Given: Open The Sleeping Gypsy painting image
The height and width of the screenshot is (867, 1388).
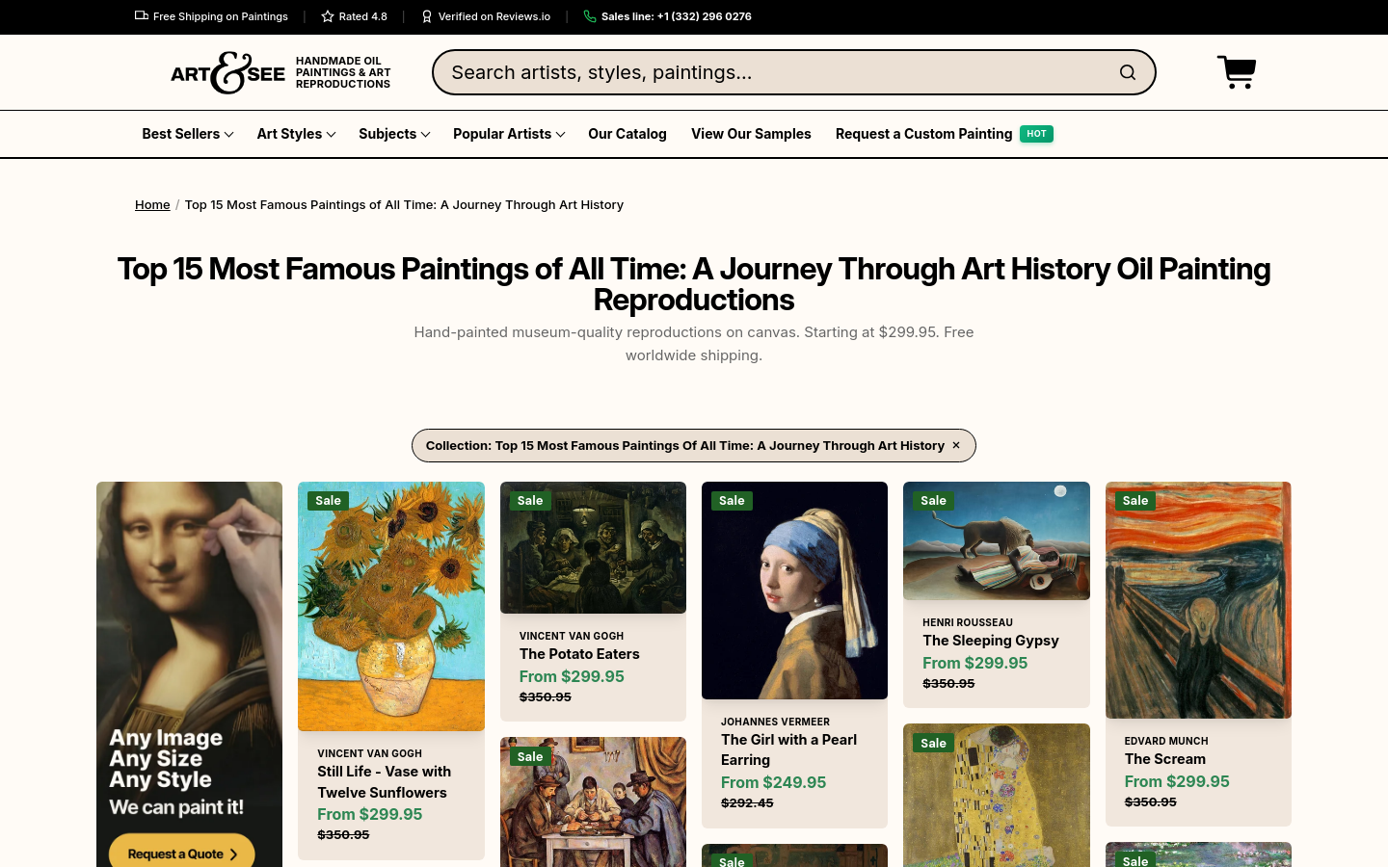Looking at the screenshot, I should click(997, 540).
